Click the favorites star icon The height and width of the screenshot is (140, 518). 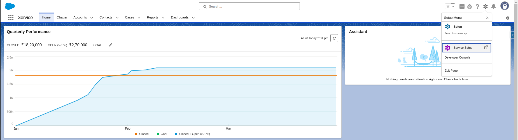(448, 6)
